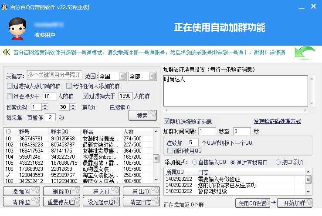322x216 pixels.
Task: Click the 开始加群 start button
Action: (x=295, y=203)
